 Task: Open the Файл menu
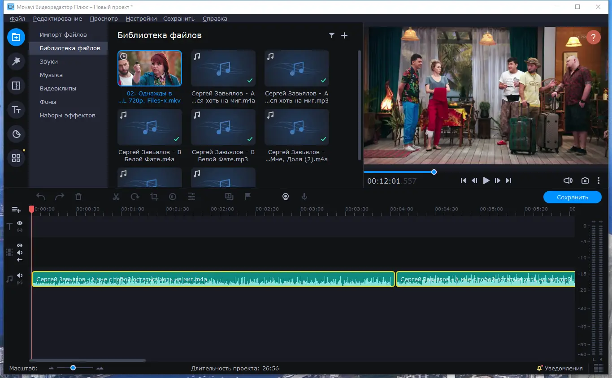click(x=17, y=18)
